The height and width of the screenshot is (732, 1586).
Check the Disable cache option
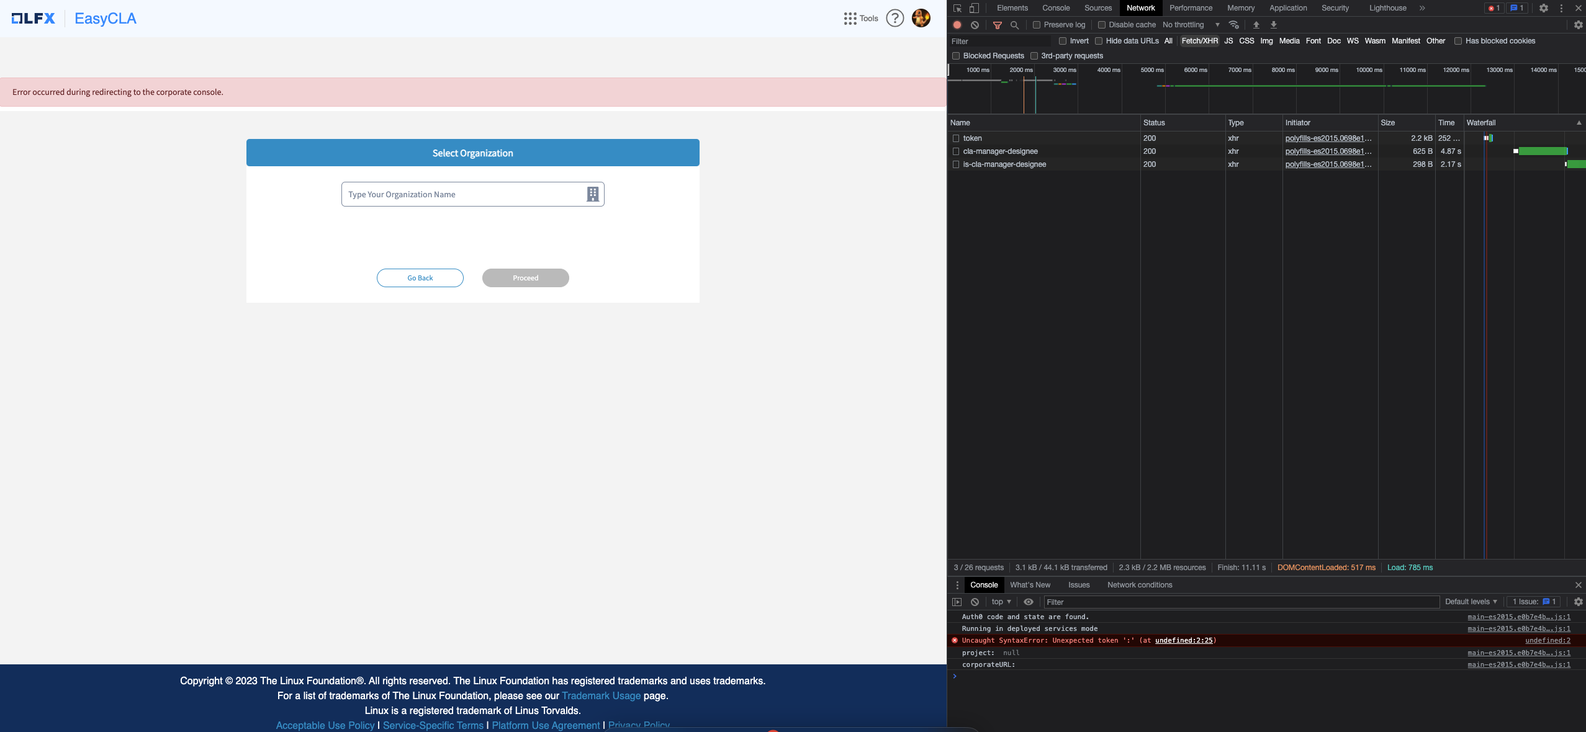1102,25
